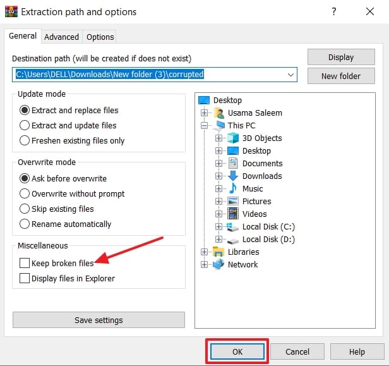Confirm extraction with the OK button
The width and height of the screenshot is (389, 366).
coord(237,351)
